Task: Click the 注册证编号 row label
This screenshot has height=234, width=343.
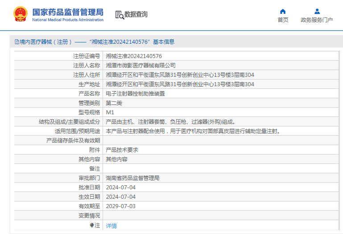Action: click(87, 56)
